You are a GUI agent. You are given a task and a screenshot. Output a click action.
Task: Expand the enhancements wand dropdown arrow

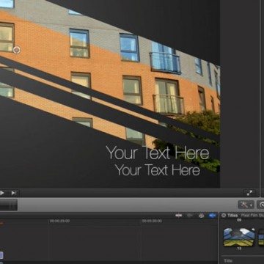pos(251,205)
